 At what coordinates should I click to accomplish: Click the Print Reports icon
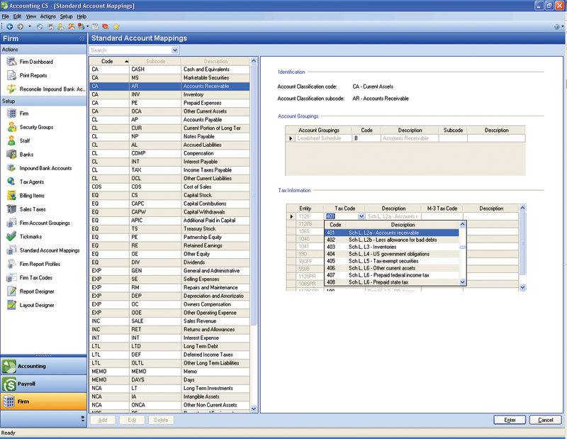coord(11,75)
